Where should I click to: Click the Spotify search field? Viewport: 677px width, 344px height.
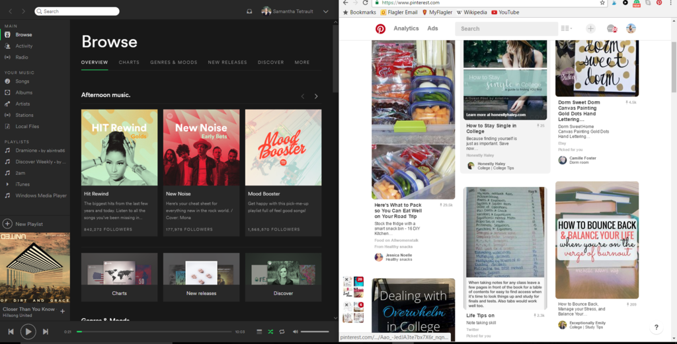pos(77,11)
